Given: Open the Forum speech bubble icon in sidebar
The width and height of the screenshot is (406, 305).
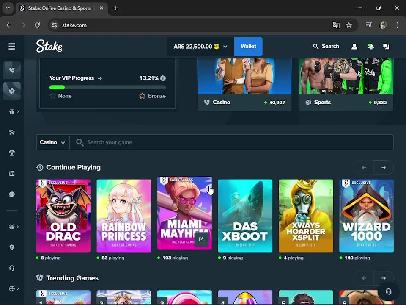Looking at the screenshot, I should (x=12, y=194).
